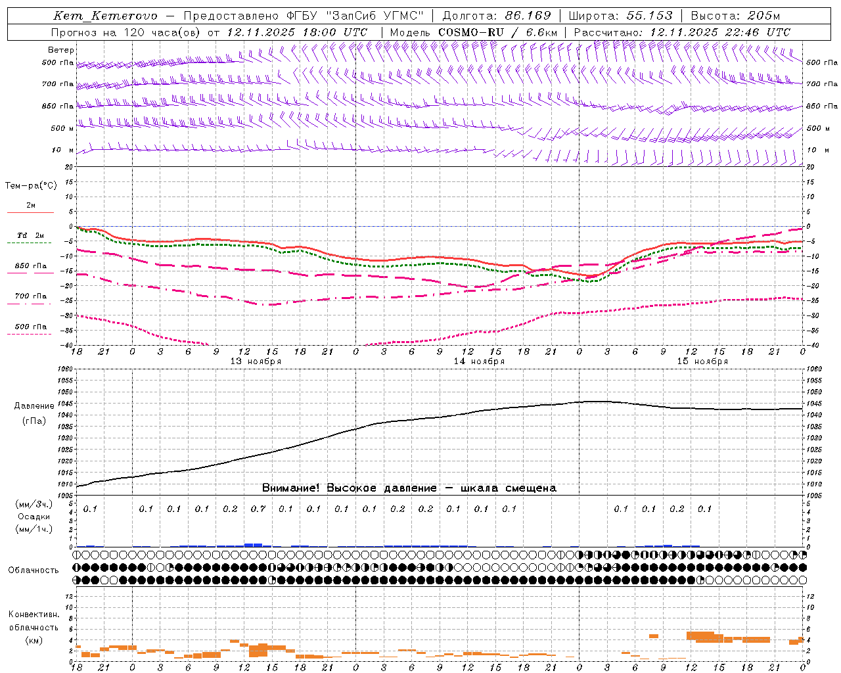Viewport: 841px width, 673px height.
Task: Select the 'Модель COSMO-RU / 6.6км' model text
Action: click(473, 32)
